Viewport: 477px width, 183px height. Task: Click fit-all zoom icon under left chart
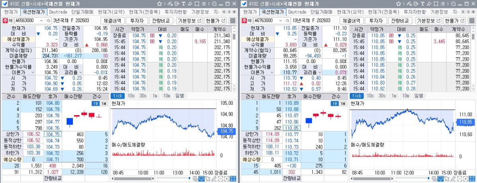pyautogui.click(x=234, y=179)
